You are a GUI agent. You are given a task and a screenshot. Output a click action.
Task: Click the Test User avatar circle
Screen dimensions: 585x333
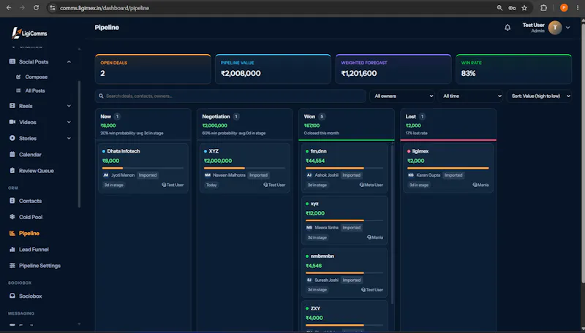pos(555,28)
